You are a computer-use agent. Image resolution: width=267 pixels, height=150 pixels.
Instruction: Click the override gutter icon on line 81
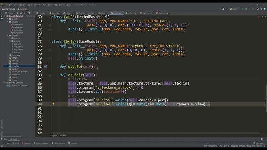click(x=45, y=67)
